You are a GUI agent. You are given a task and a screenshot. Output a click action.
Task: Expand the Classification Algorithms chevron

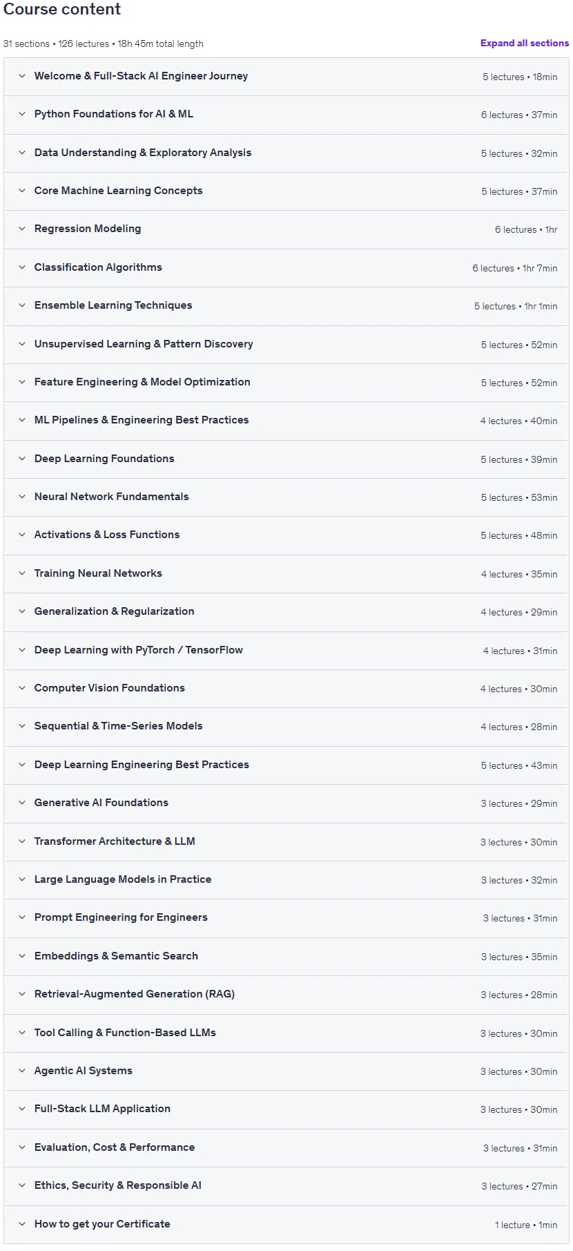click(22, 267)
